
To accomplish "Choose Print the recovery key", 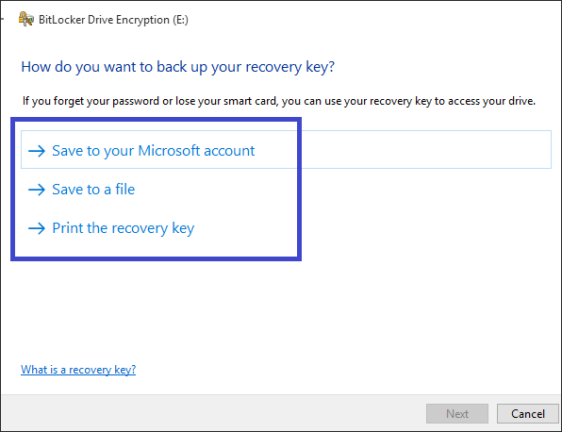I will coord(124,228).
